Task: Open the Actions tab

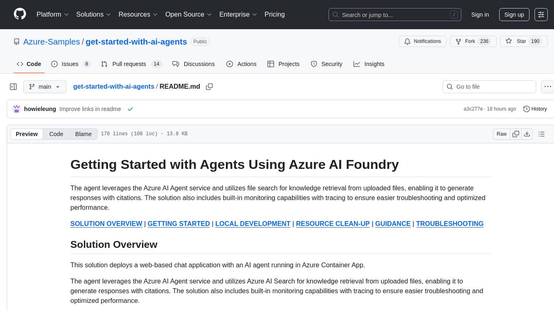Action: [242, 64]
